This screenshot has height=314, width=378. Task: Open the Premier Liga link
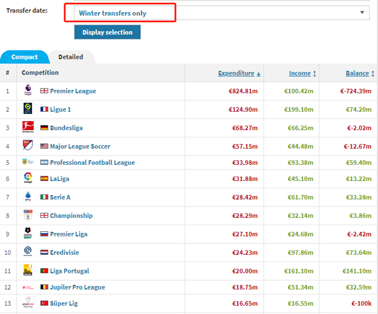pyautogui.click(x=69, y=234)
